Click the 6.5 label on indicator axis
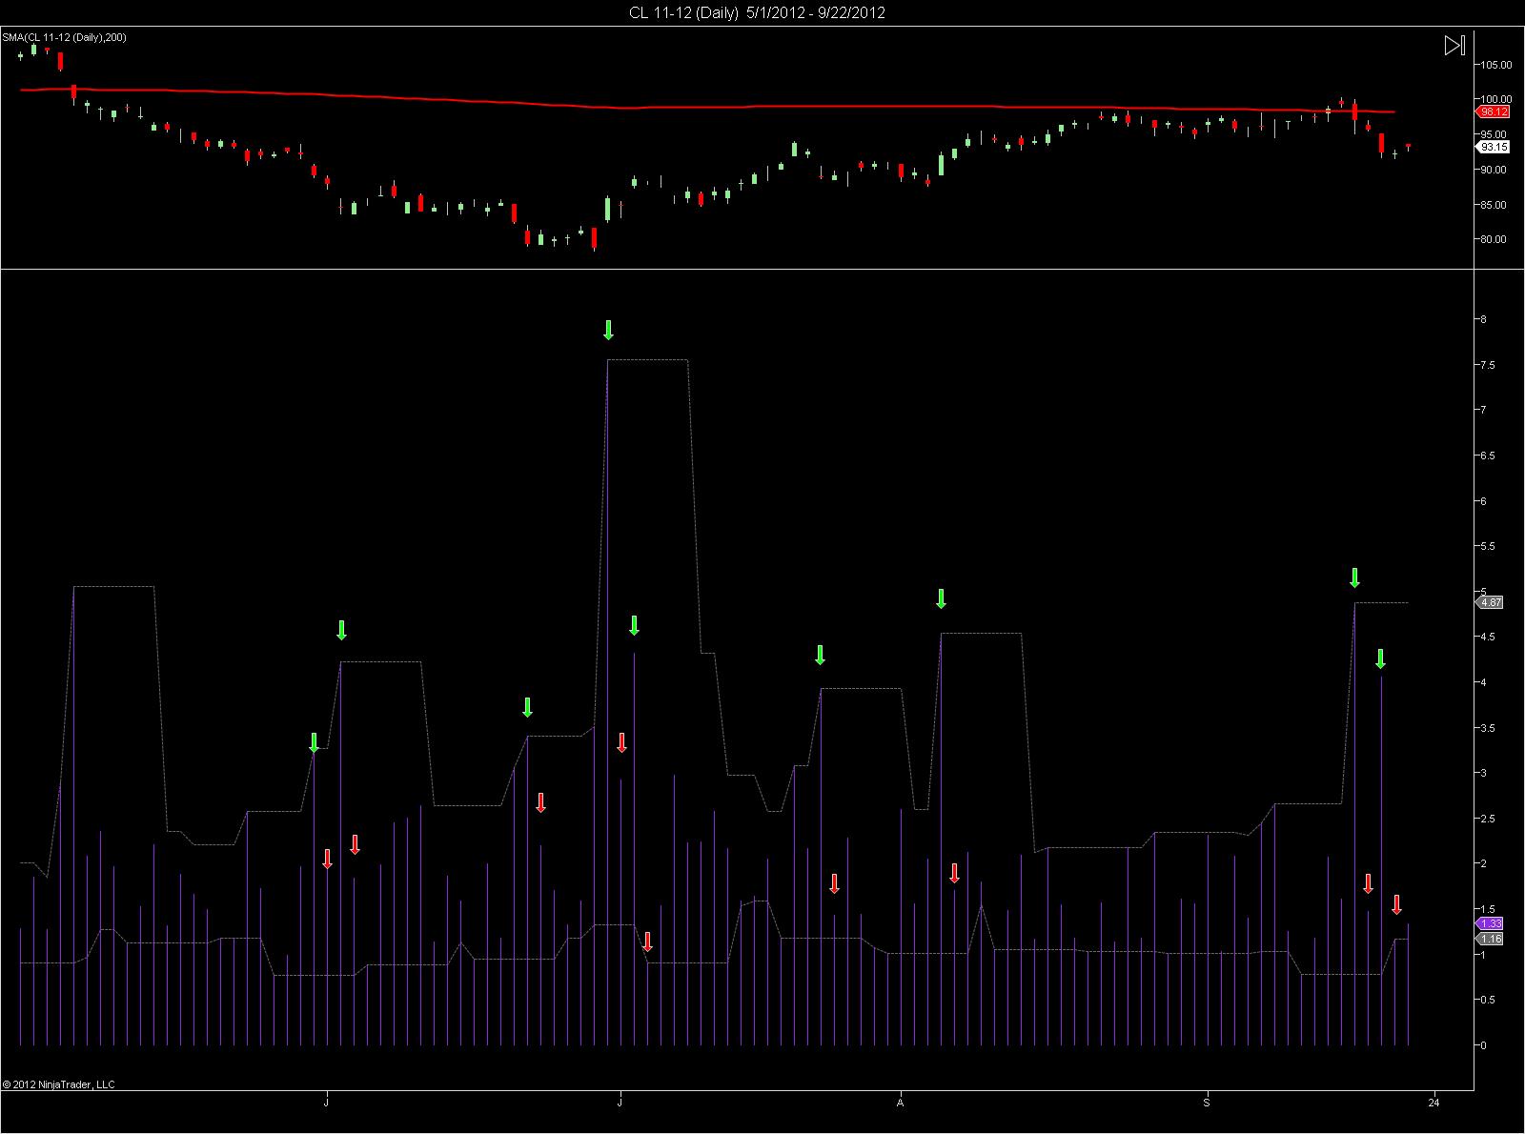Viewport: 1525px width, 1134px height. point(1487,456)
